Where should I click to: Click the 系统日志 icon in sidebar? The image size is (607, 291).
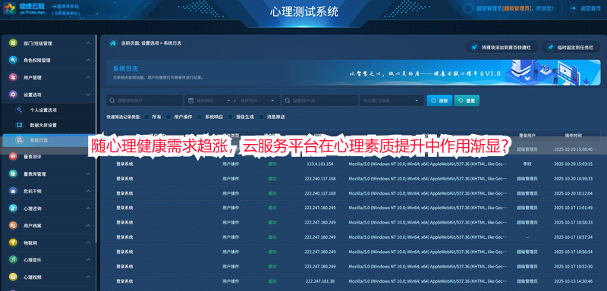coord(19,140)
